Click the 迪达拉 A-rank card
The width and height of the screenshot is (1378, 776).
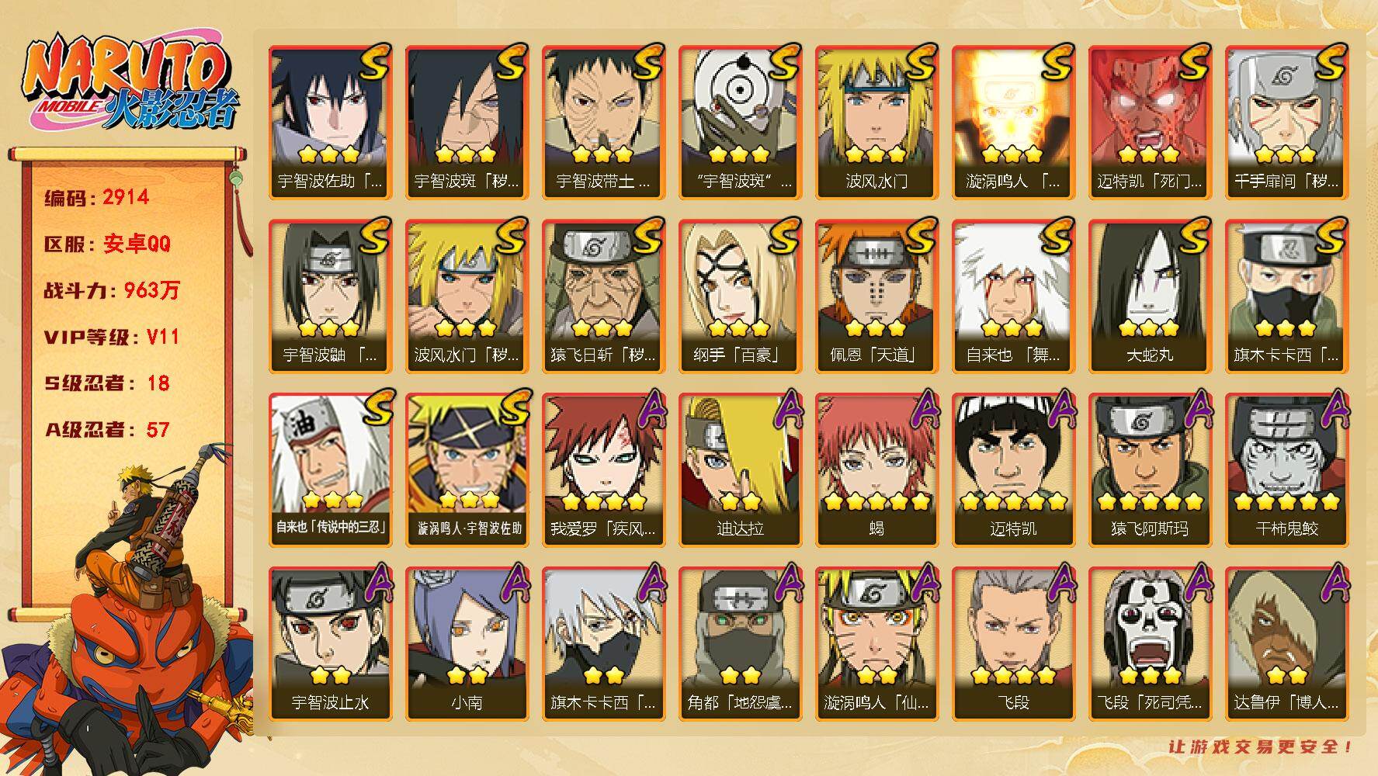click(740, 470)
